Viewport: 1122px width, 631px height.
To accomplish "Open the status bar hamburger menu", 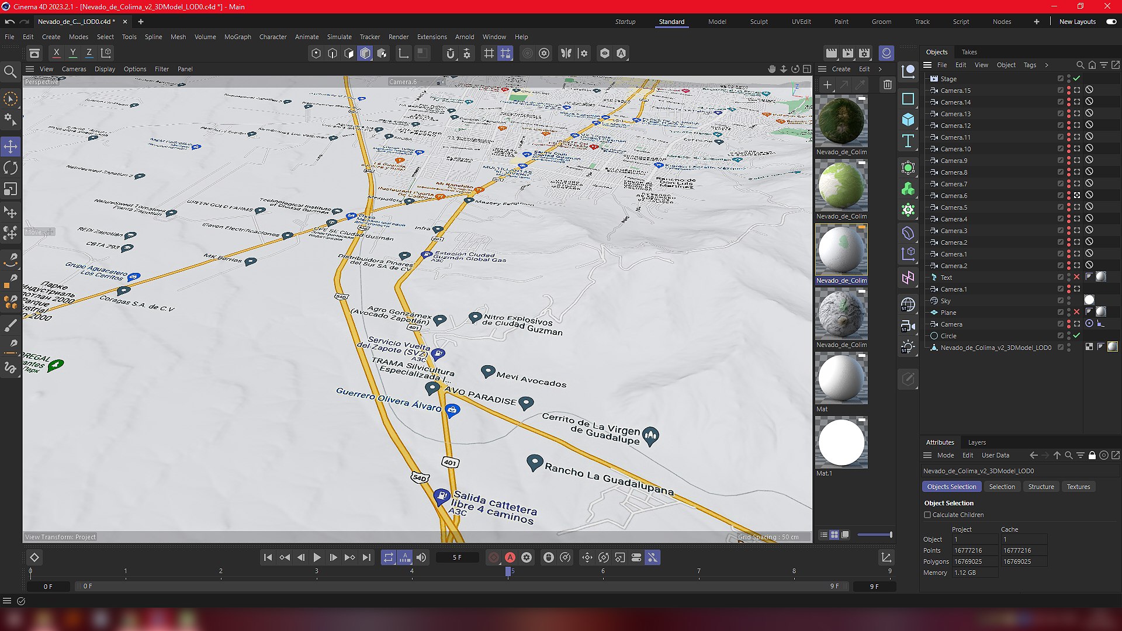I will (x=7, y=601).
